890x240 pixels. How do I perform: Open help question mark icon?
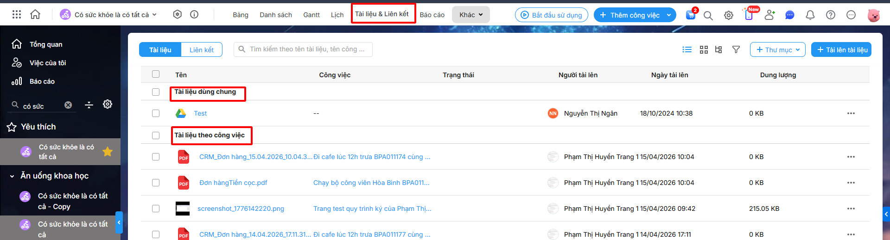tap(831, 15)
